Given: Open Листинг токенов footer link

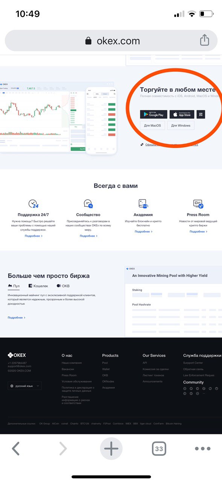Looking at the screenshot, I should coord(153,375).
